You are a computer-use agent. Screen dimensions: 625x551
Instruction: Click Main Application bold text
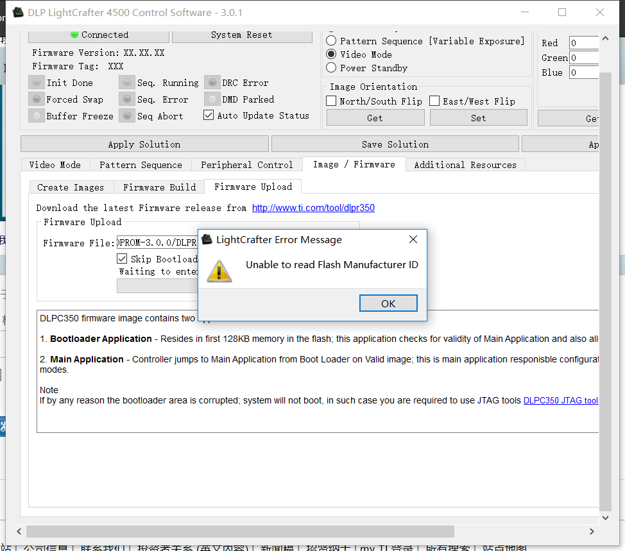coord(87,359)
